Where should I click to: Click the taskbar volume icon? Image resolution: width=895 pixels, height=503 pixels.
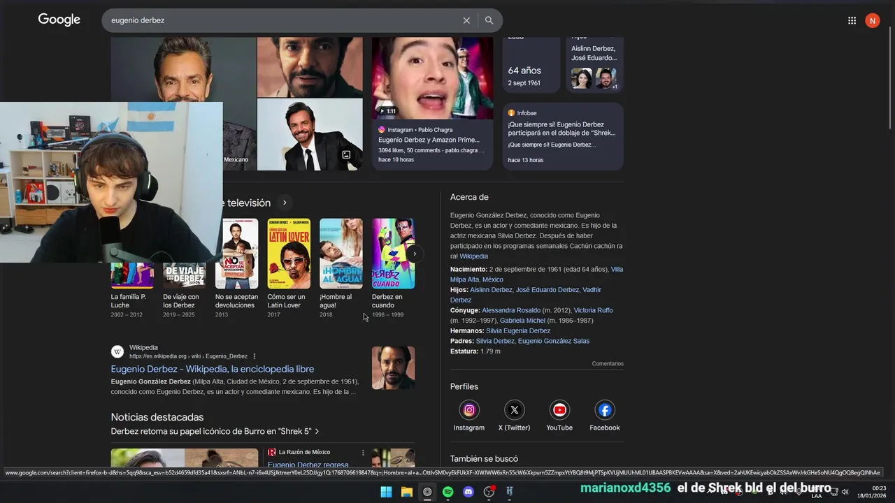(845, 492)
